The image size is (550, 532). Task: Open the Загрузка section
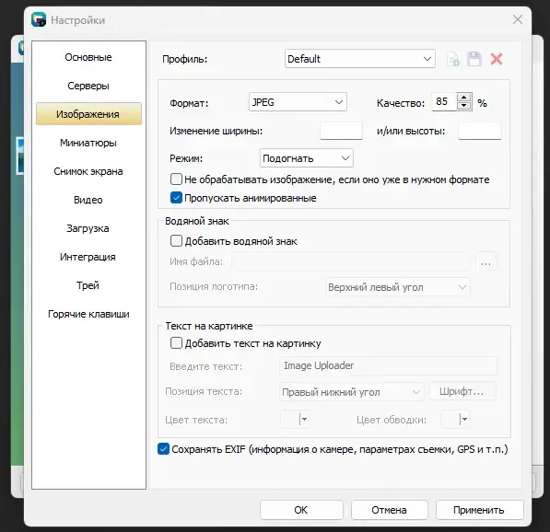[88, 228]
